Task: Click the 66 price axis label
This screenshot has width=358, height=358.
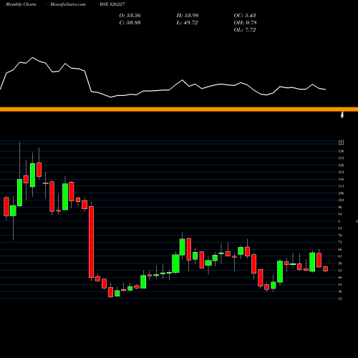Action: point(340,249)
